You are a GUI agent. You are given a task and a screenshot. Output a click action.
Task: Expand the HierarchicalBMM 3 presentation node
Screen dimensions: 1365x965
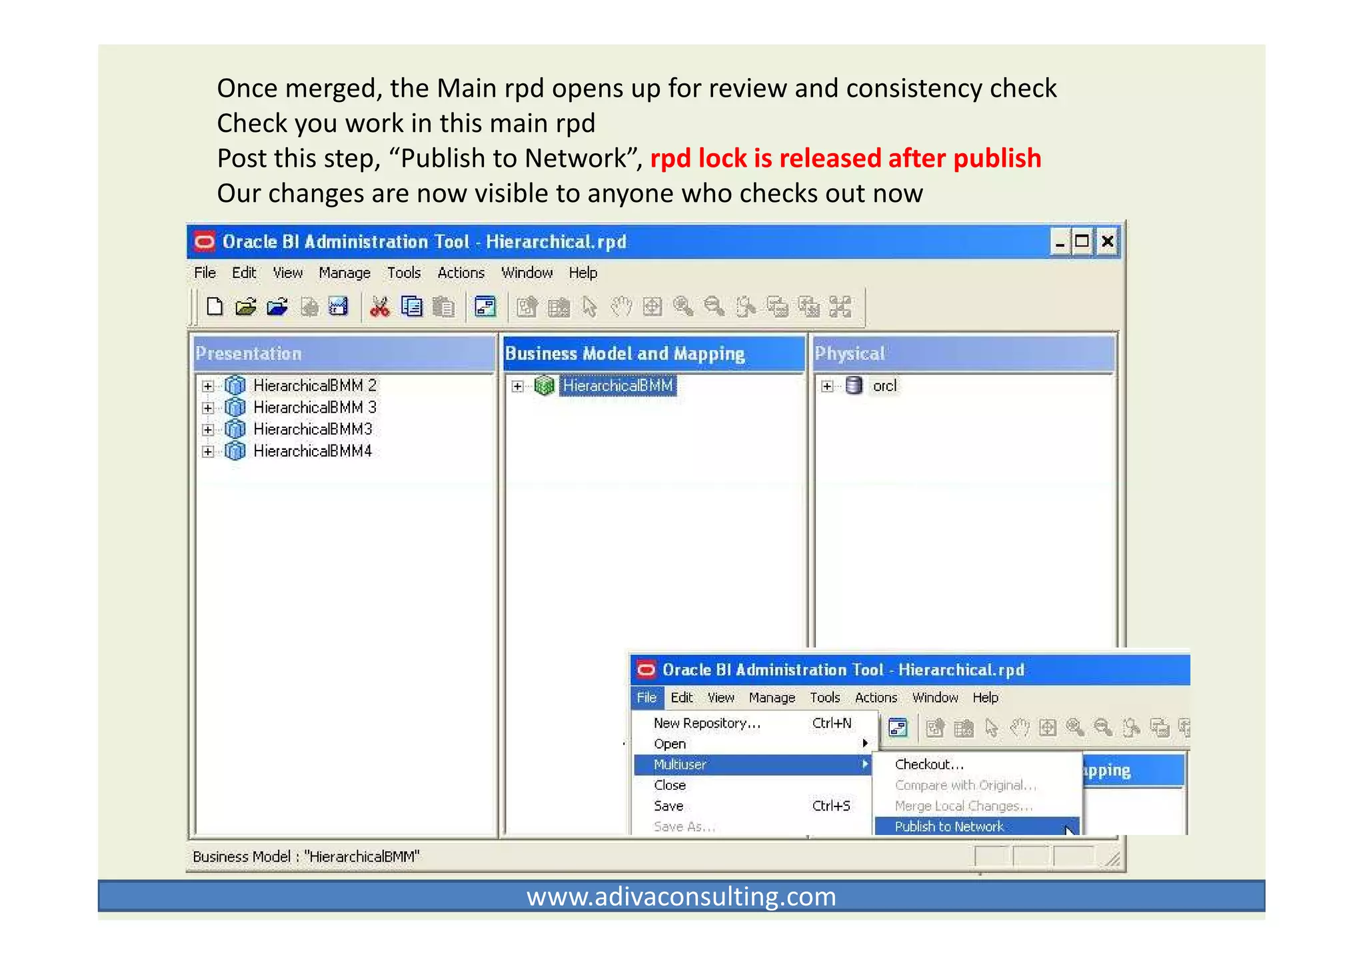coord(208,408)
